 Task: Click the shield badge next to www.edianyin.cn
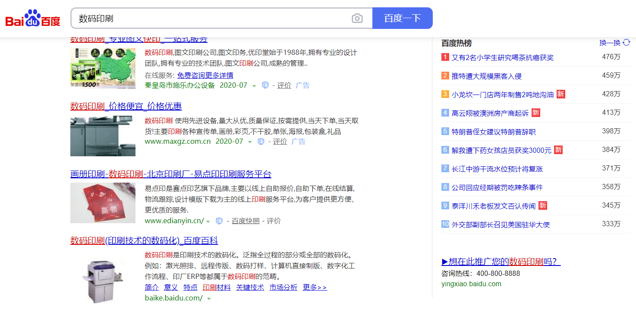pos(219,221)
